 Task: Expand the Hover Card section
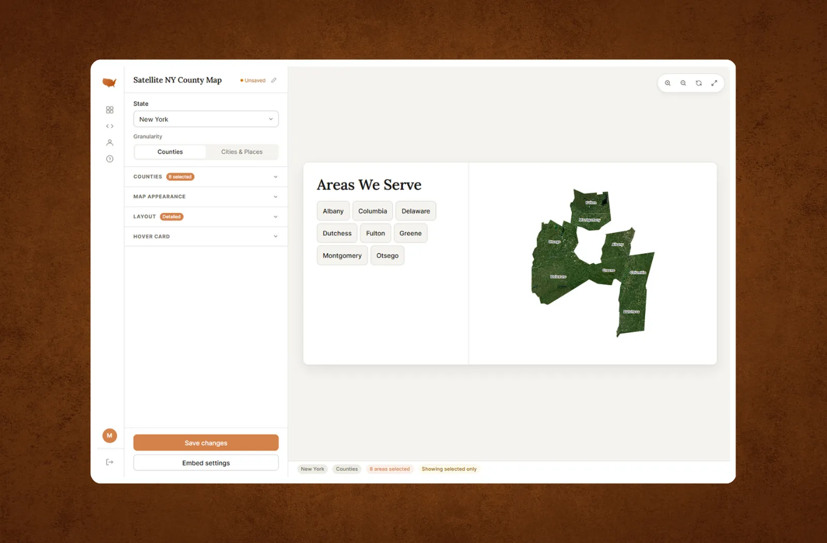coord(206,237)
